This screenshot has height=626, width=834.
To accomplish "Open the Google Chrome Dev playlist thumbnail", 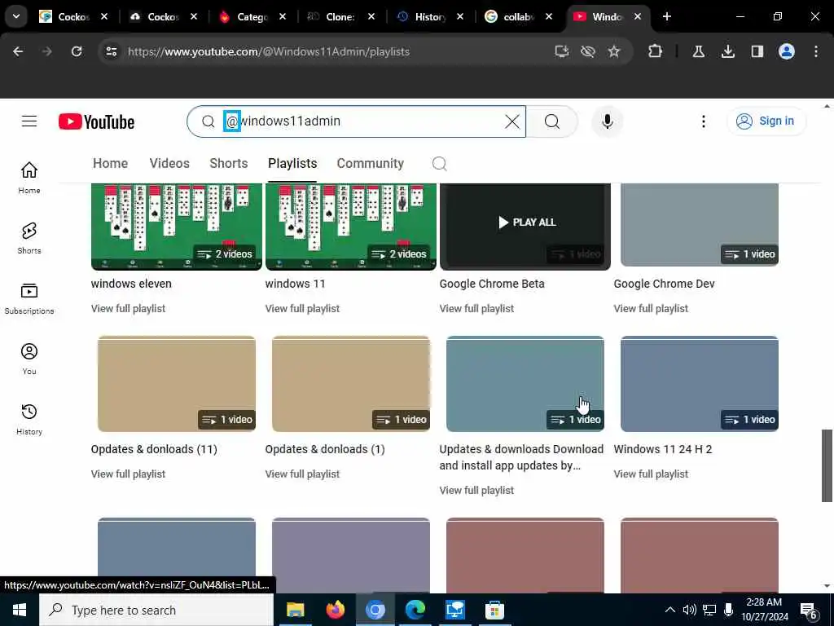I will [x=700, y=225].
